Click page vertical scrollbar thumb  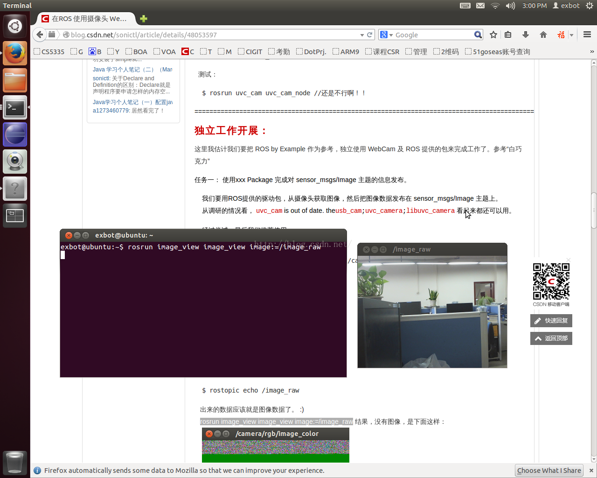tap(594, 210)
